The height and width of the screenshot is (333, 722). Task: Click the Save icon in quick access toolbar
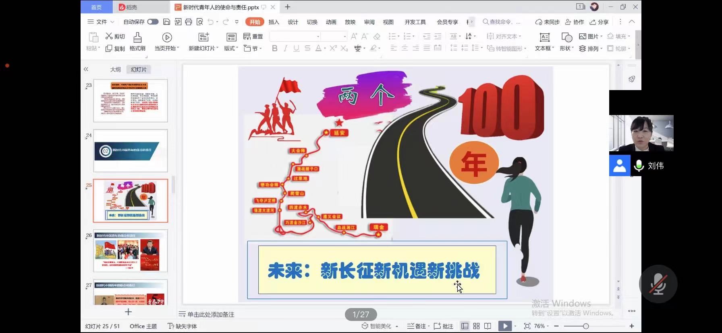(x=166, y=22)
